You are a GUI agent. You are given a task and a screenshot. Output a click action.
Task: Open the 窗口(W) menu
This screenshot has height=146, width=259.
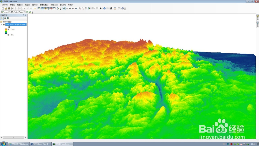tap(63, 5)
